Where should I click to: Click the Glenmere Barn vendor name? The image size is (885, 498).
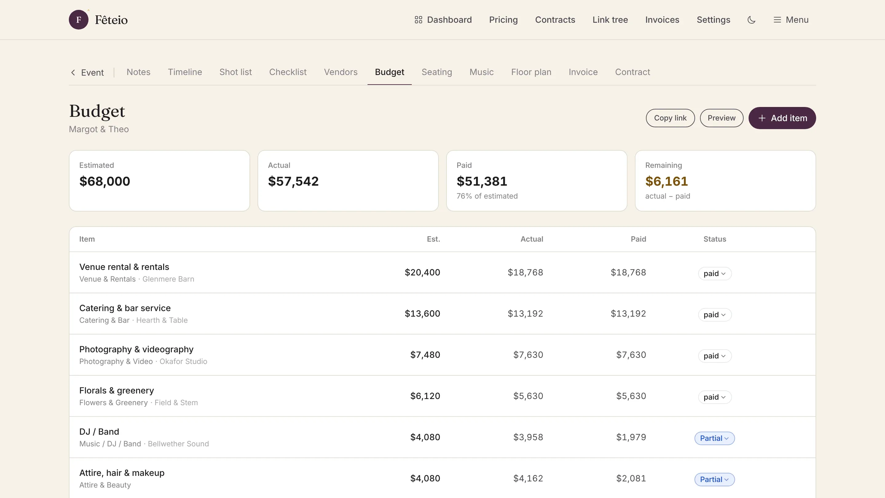pos(168,279)
